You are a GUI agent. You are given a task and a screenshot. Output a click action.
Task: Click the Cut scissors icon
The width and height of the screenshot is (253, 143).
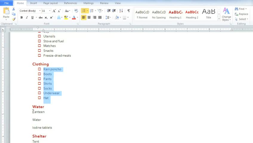14,9
